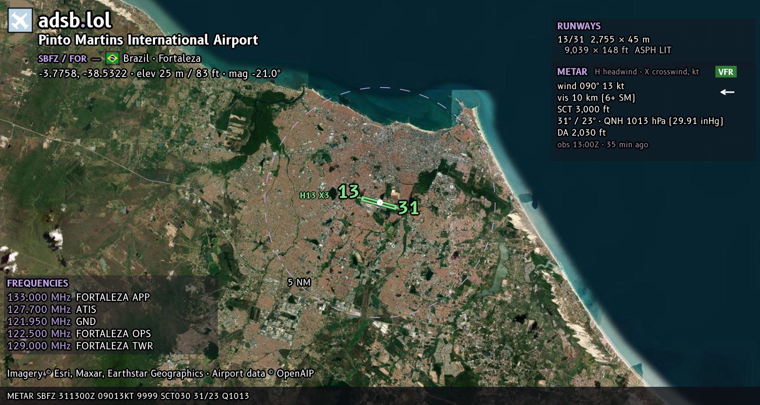The width and height of the screenshot is (760, 405).
Task: Click the 122.500 MHz FORTALEZA OPS row
Action: [x=79, y=334]
